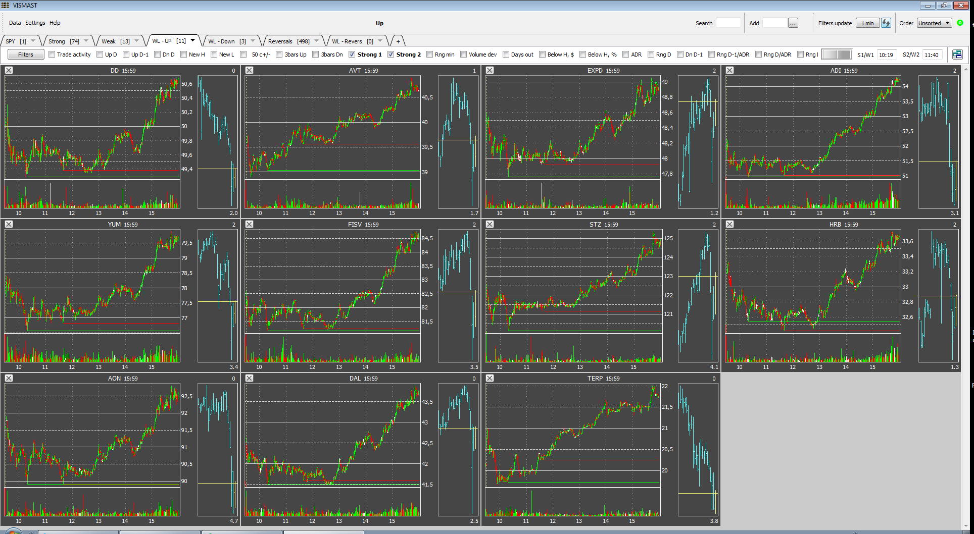Check the Days out filter

[x=506, y=55]
